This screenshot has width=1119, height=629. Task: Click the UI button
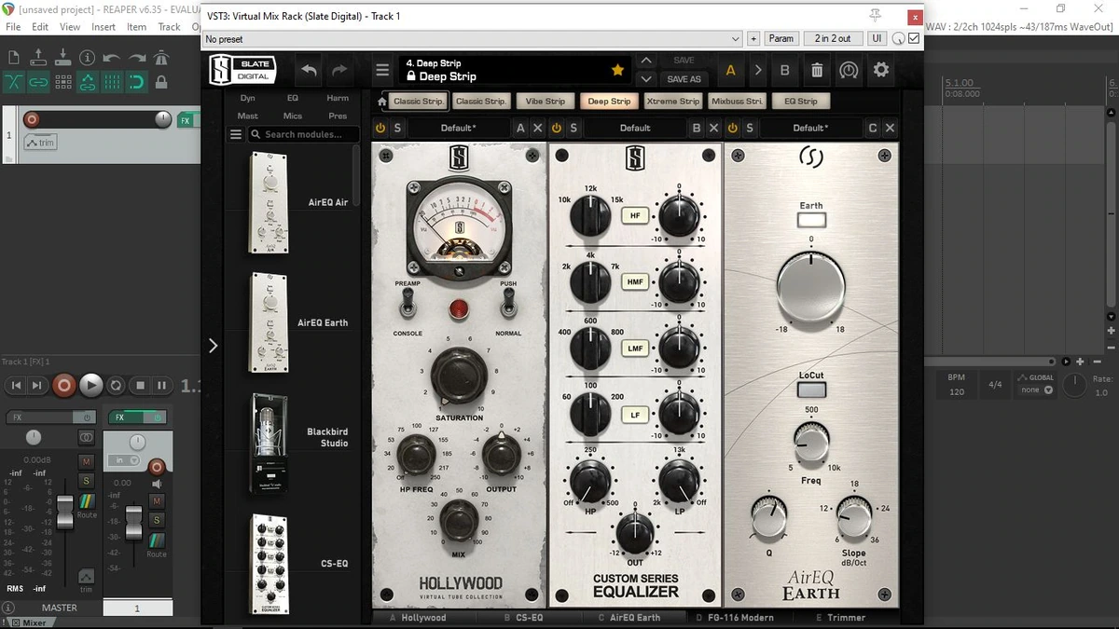tap(877, 38)
